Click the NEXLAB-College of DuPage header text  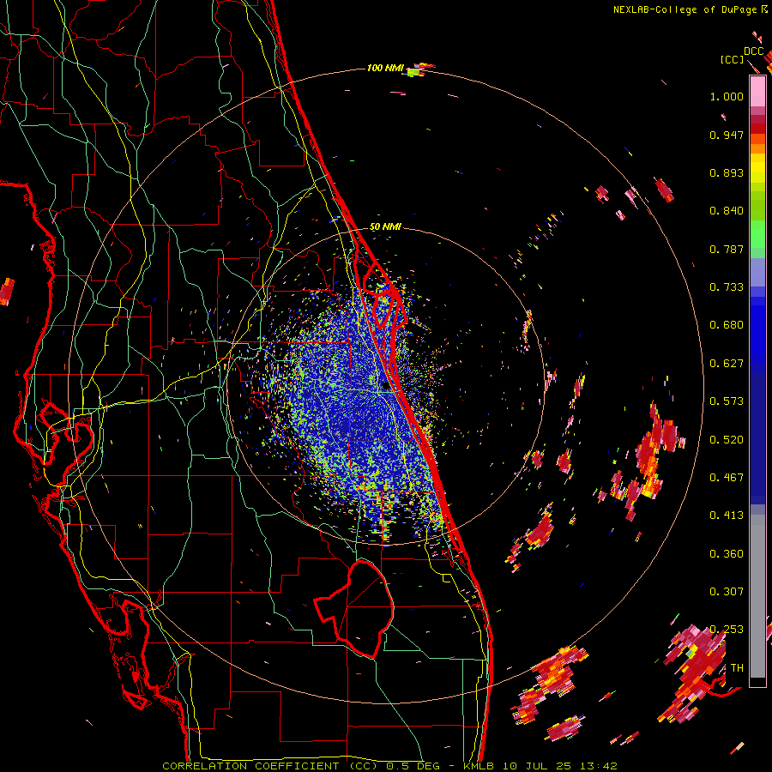click(x=690, y=9)
